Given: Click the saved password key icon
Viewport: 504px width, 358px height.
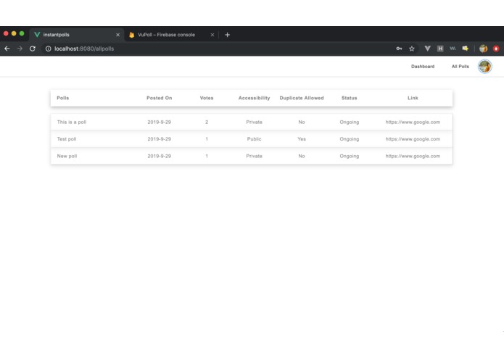Looking at the screenshot, I should tap(399, 49).
